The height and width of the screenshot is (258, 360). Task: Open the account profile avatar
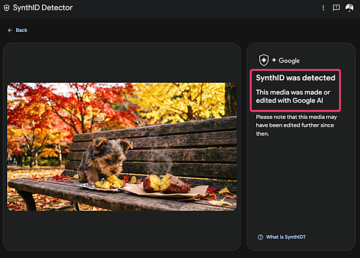349,8
